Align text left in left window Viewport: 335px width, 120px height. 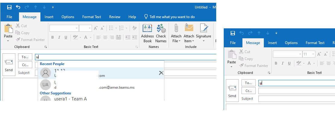point(98,37)
